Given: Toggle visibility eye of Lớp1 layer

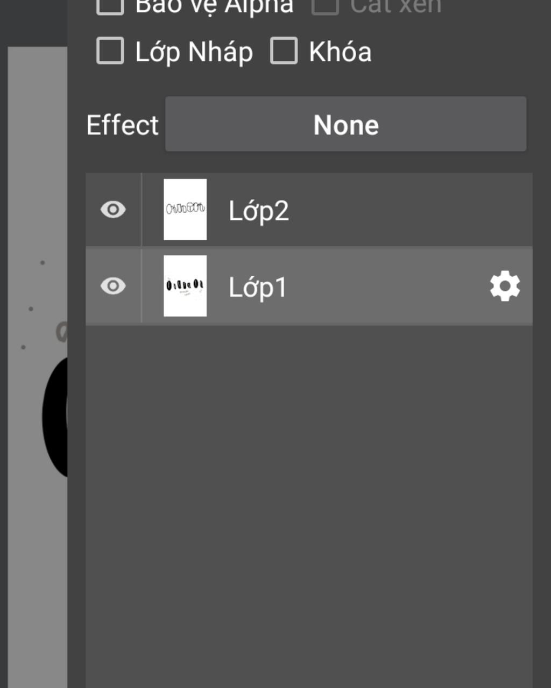Looking at the screenshot, I should (113, 286).
